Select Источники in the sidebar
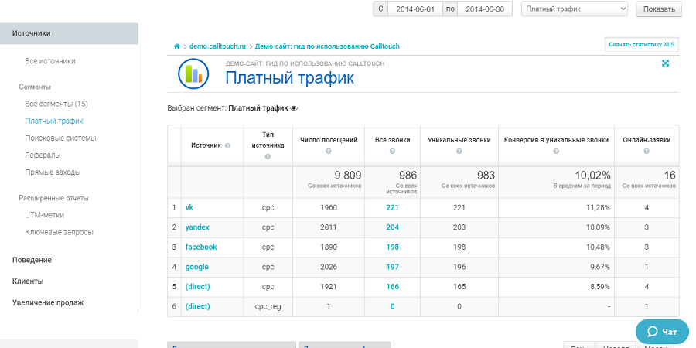696x348 pixels. (69, 33)
